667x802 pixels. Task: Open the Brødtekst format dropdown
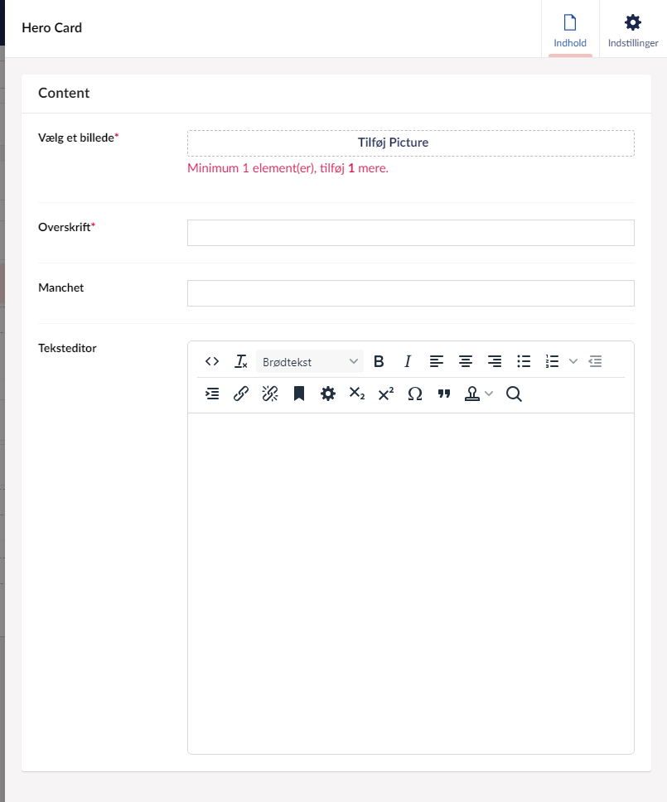point(310,361)
